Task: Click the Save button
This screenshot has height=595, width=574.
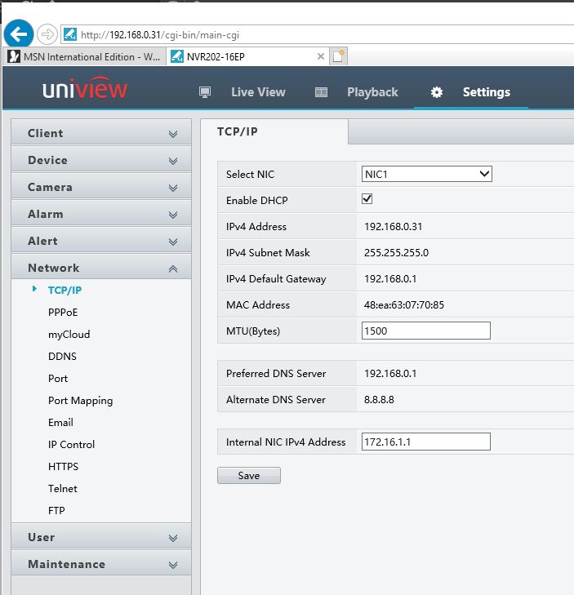Action: pyautogui.click(x=249, y=476)
